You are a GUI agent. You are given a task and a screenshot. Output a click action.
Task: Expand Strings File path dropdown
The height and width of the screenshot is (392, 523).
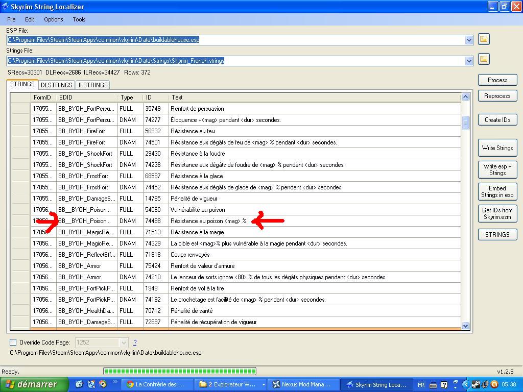[469, 61]
